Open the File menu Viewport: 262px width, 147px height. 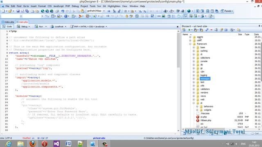click(7, 6)
